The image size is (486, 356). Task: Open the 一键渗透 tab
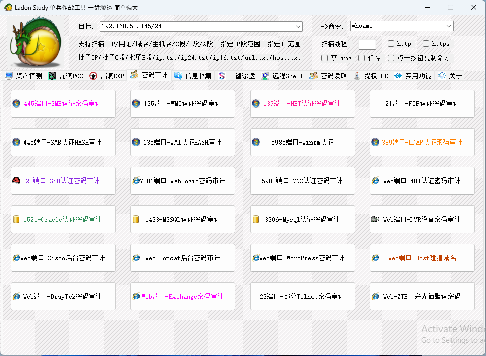click(x=236, y=76)
